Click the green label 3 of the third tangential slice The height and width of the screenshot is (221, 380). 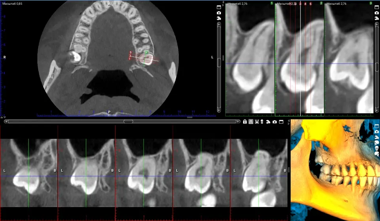[x=371, y=4]
